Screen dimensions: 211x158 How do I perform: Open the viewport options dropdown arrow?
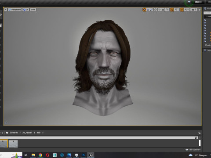click(6, 10)
